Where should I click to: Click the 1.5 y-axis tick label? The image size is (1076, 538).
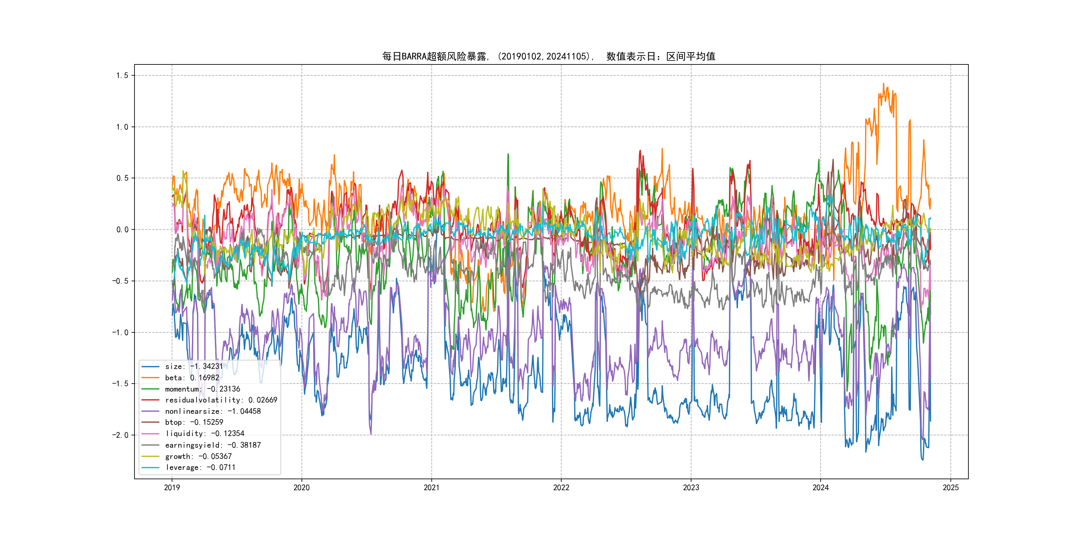point(122,76)
